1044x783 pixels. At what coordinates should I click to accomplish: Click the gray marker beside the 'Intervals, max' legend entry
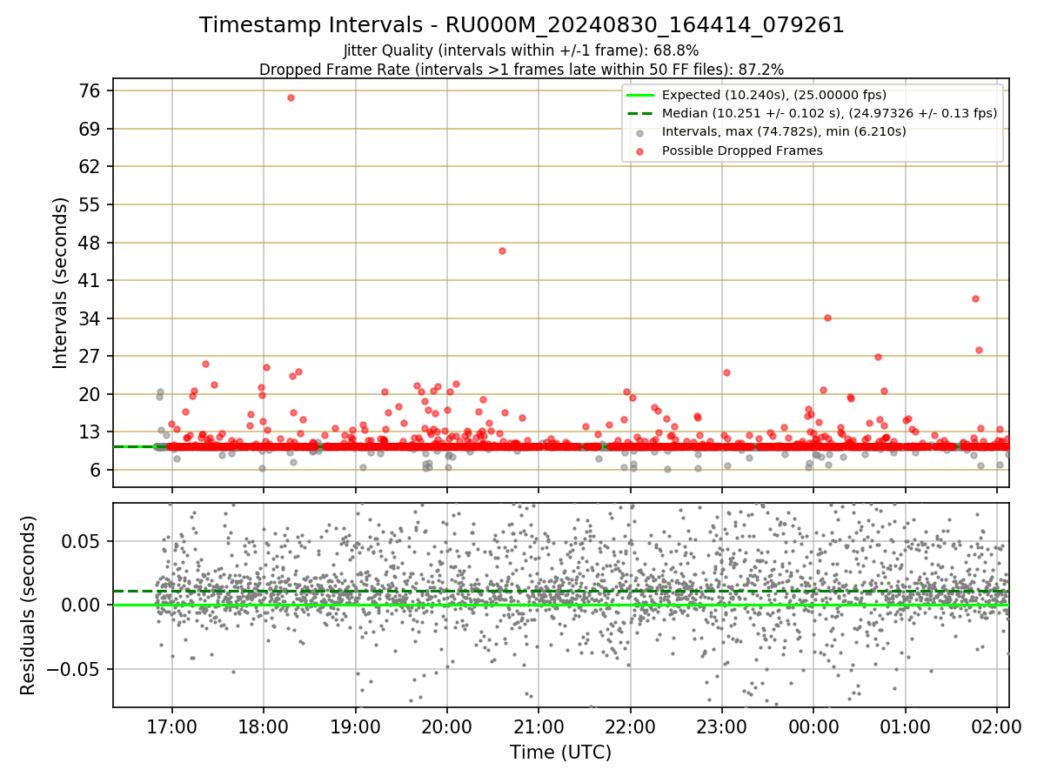click(x=640, y=133)
